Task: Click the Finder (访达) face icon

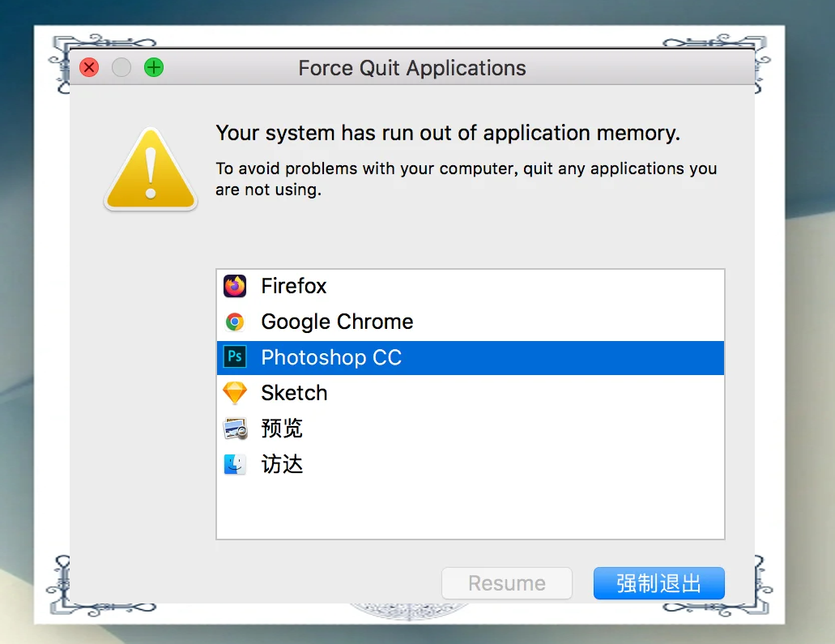Action: (x=235, y=464)
